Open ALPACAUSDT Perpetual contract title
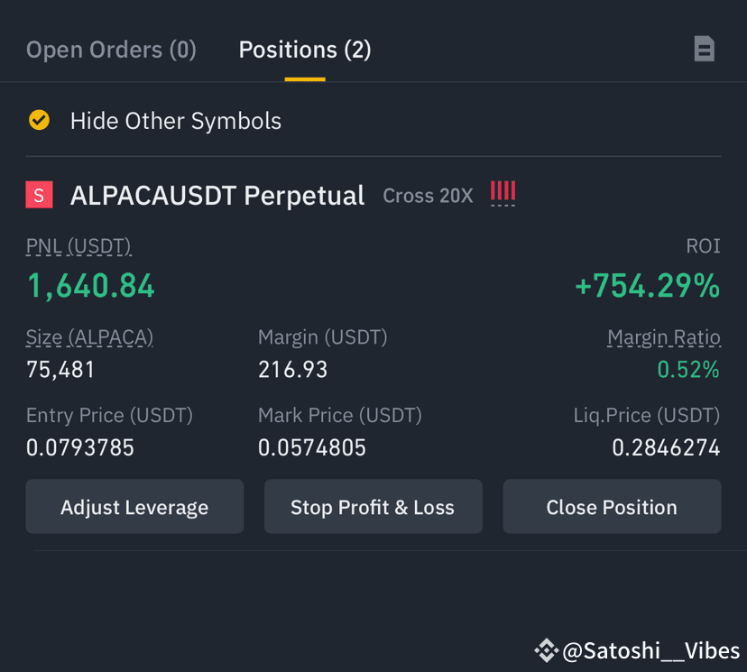Image resolution: width=747 pixels, height=672 pixels. tap(217, 195)
